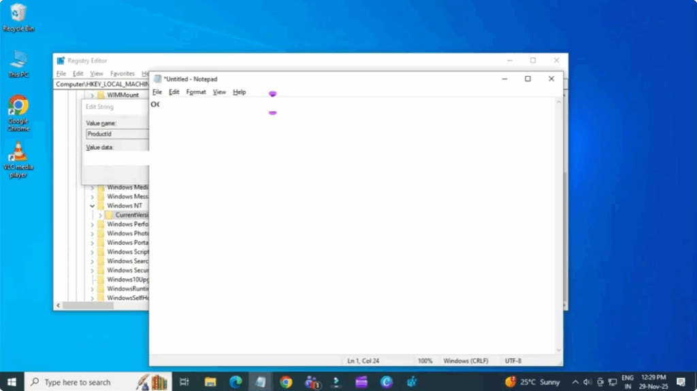Open Notepad File menu
This screenshot has width=697, height=391.
coord(157,92)
